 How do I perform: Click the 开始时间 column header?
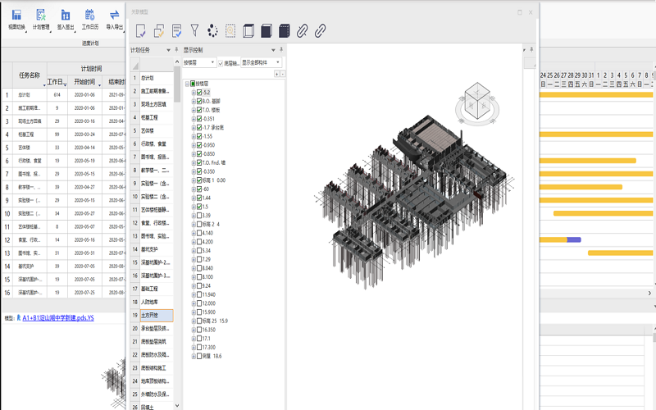84,82
